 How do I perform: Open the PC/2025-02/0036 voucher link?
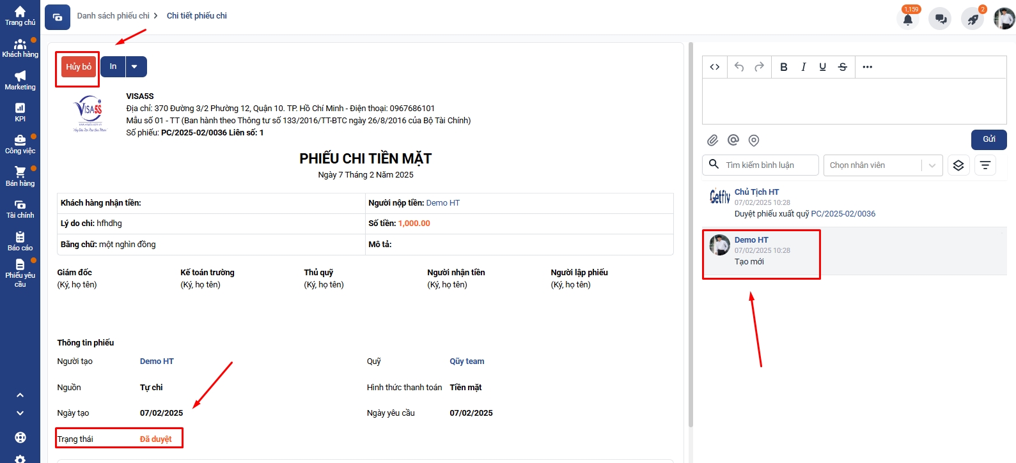pyautogui.click(x=843, y=214)
